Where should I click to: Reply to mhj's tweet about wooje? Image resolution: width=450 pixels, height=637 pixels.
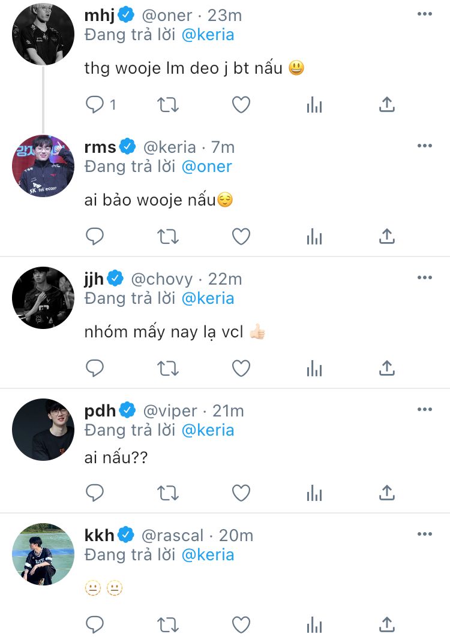(95, 104)
